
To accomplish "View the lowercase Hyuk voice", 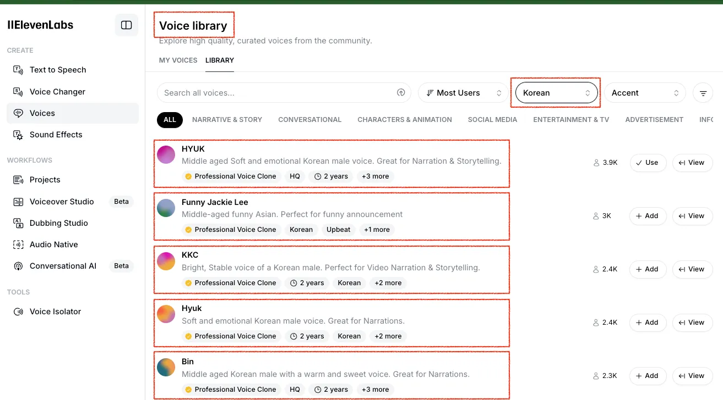I will tap(692, 323).
